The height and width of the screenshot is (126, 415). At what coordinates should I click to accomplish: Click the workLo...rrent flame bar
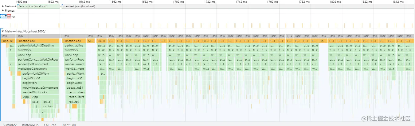(x=75, y=69)
